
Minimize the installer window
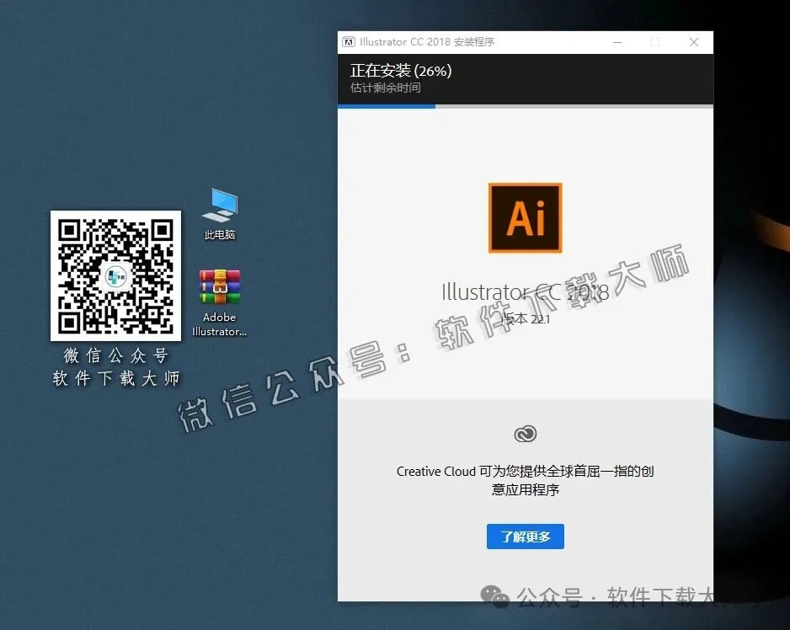tap(617, 41)
